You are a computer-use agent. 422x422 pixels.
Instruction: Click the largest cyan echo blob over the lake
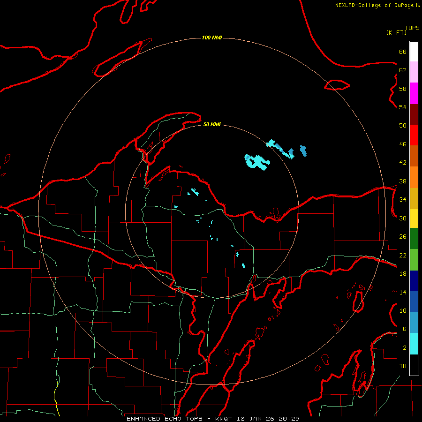256,162
